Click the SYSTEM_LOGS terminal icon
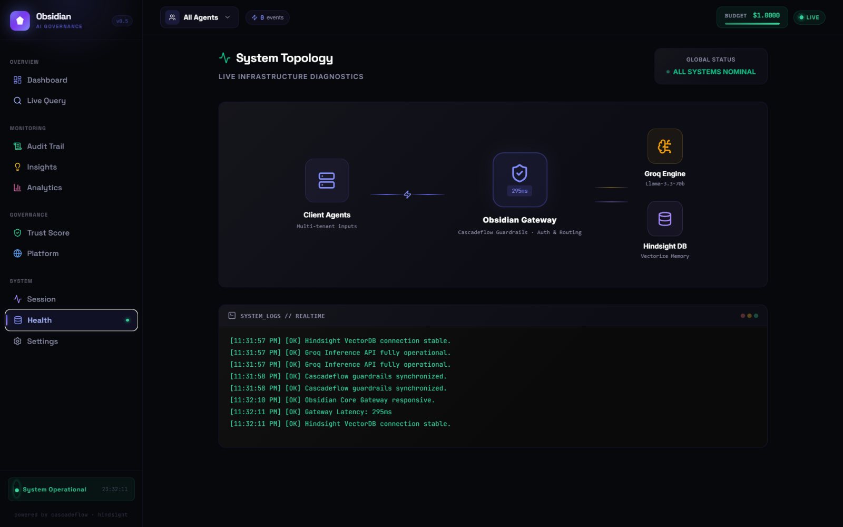The width and height of the screenshot is (843, 527). (232, 316)
